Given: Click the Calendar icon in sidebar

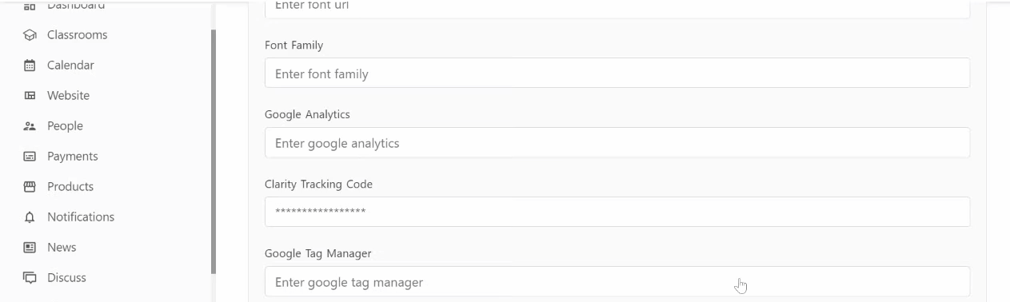Looking at the screenshot, I should pyautogui.click(x=30, y=66).
